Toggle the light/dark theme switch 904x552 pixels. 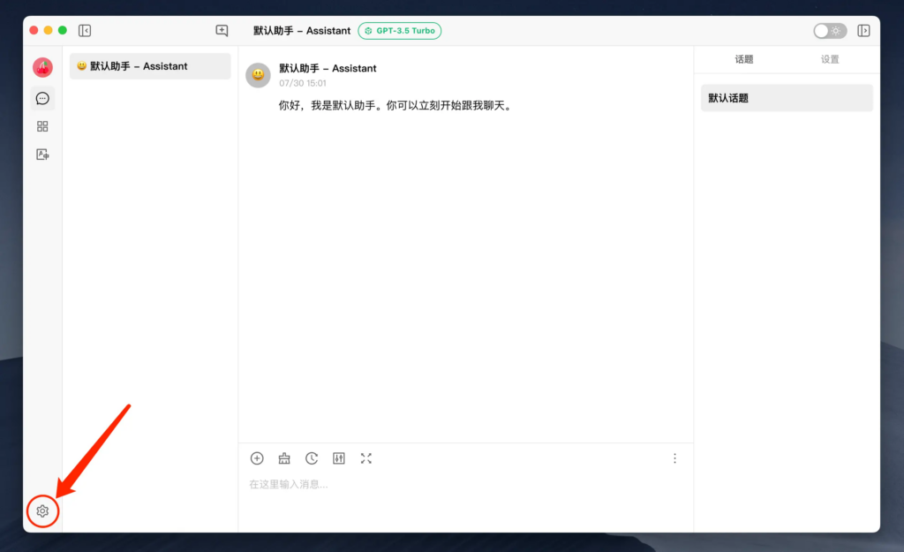pyautogui.click(x=829, y=31)
